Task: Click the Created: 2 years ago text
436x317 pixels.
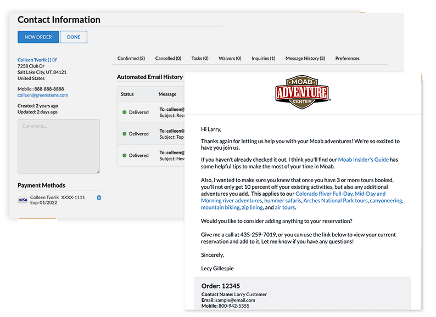Action: tap(38, 106)
